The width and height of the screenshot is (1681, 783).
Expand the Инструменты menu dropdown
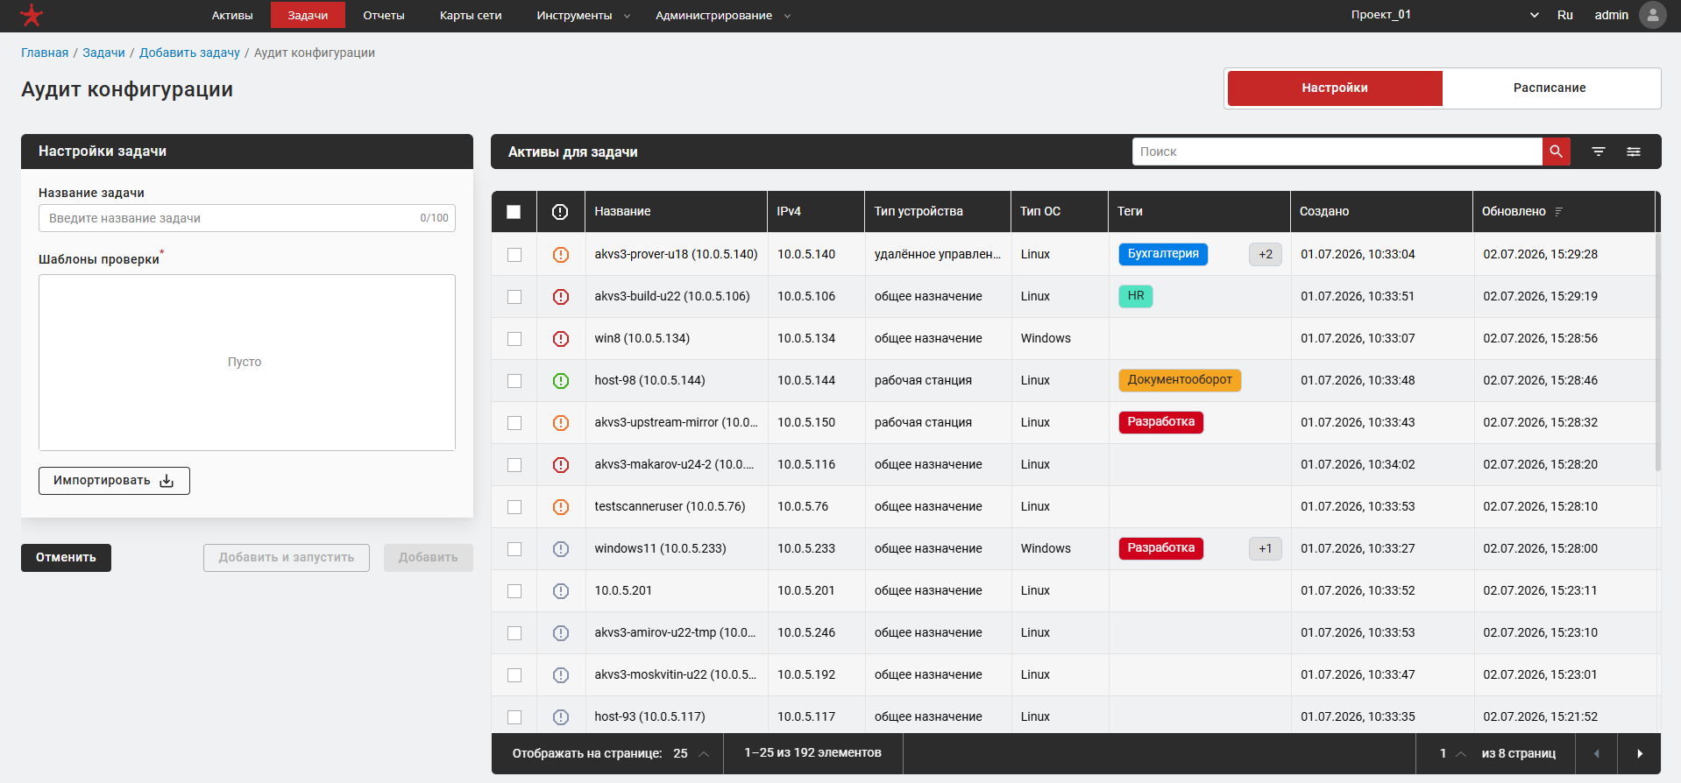pyautogui.click(x=583, y=15)
